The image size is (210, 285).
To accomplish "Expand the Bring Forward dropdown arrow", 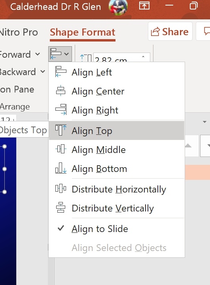I will point(38,54).
